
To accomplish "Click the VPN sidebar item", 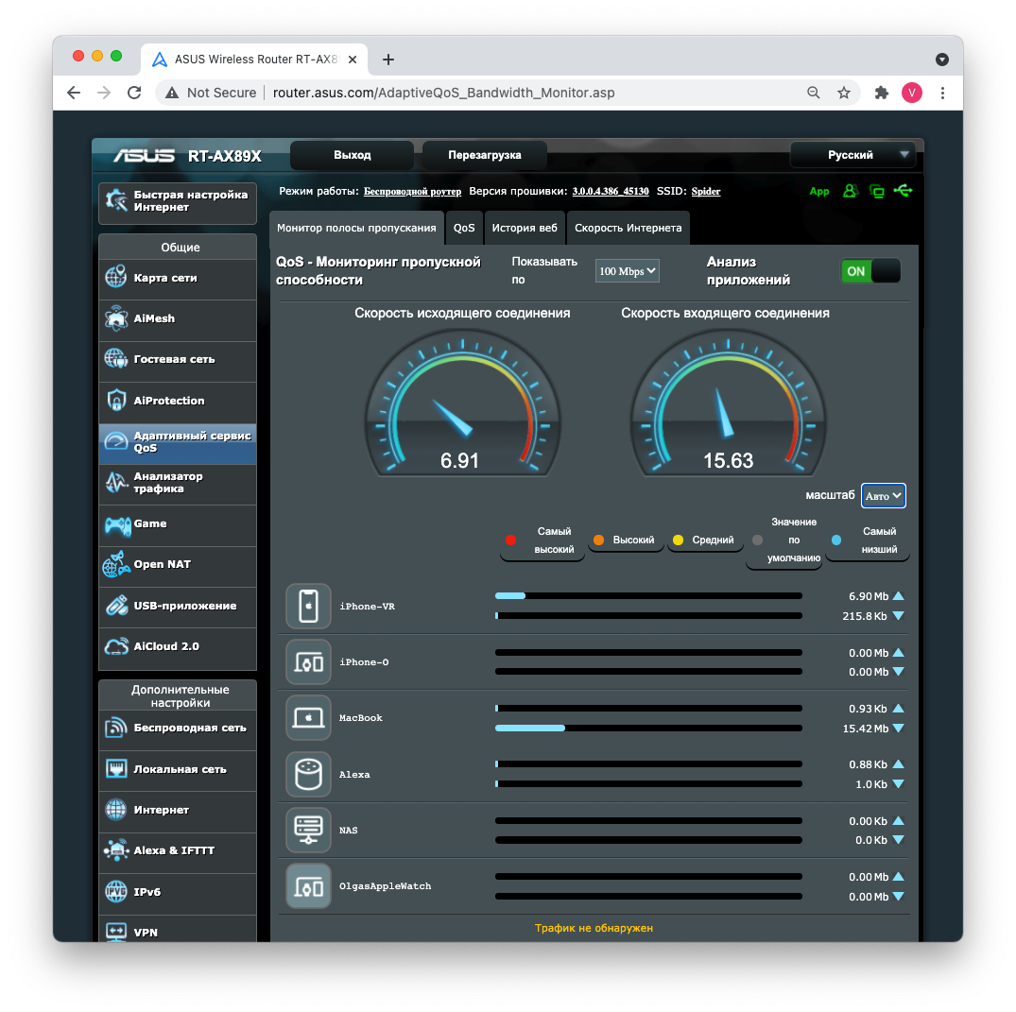I will [178, 930].
